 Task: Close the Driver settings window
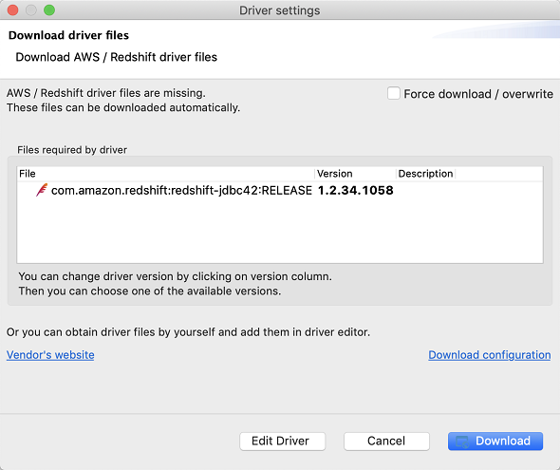pos(13,10)
